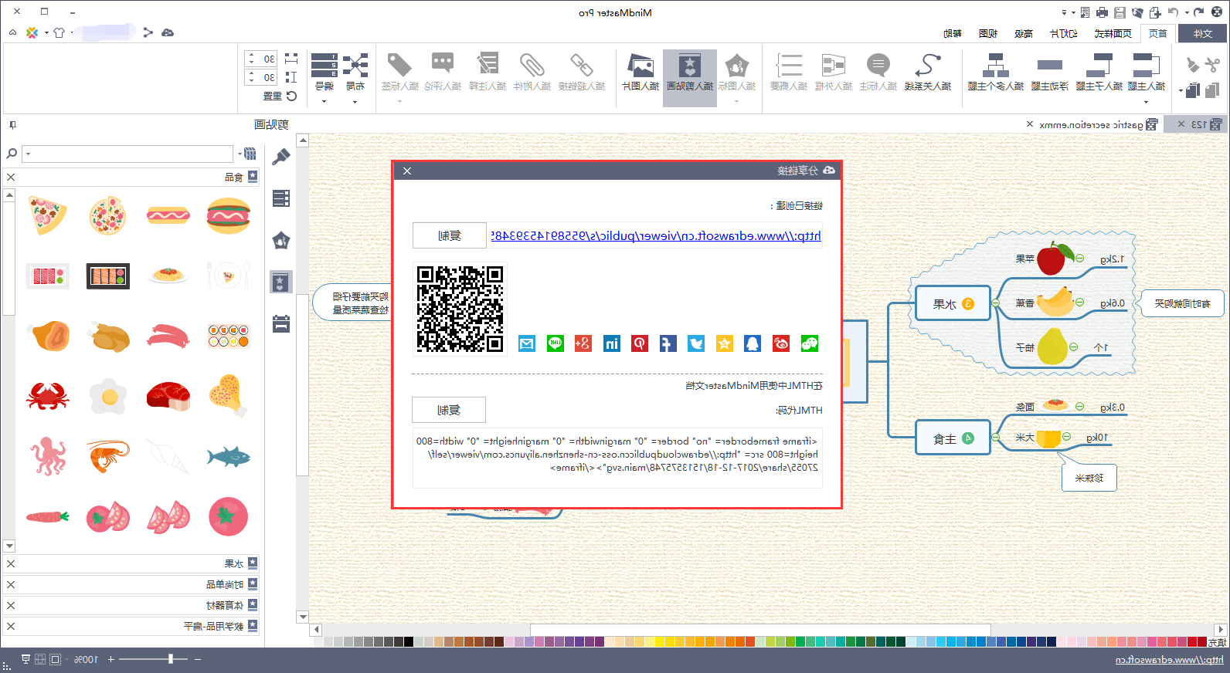Share via Pinterest icon in share dialog
Viewport: 1230px width, 673px height.
click(x=640, y=343)
